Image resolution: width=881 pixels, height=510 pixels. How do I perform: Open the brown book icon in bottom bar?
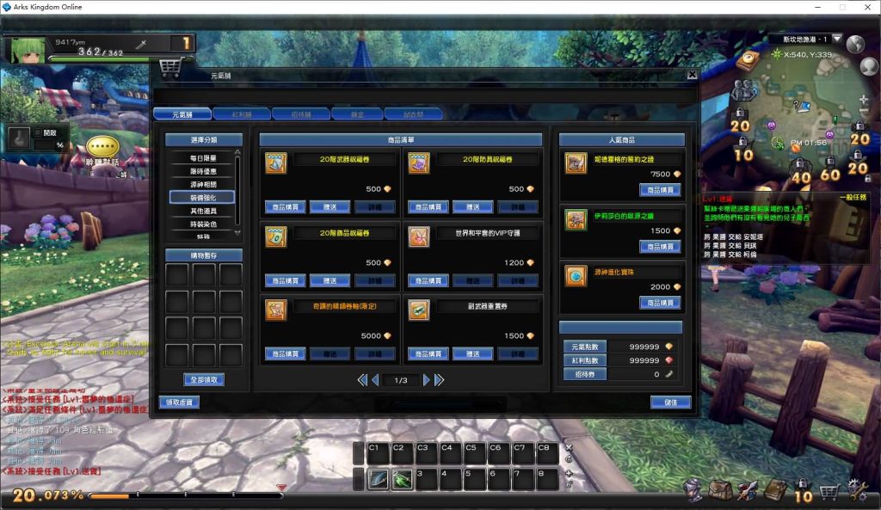point(775,490)
